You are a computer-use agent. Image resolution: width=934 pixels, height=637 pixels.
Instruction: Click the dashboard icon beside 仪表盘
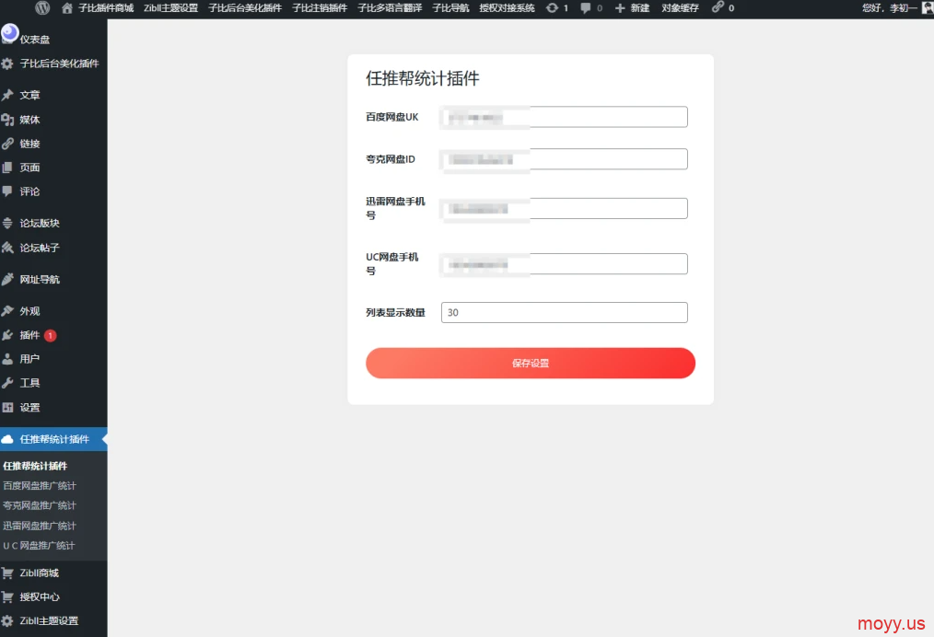point(9,34)
